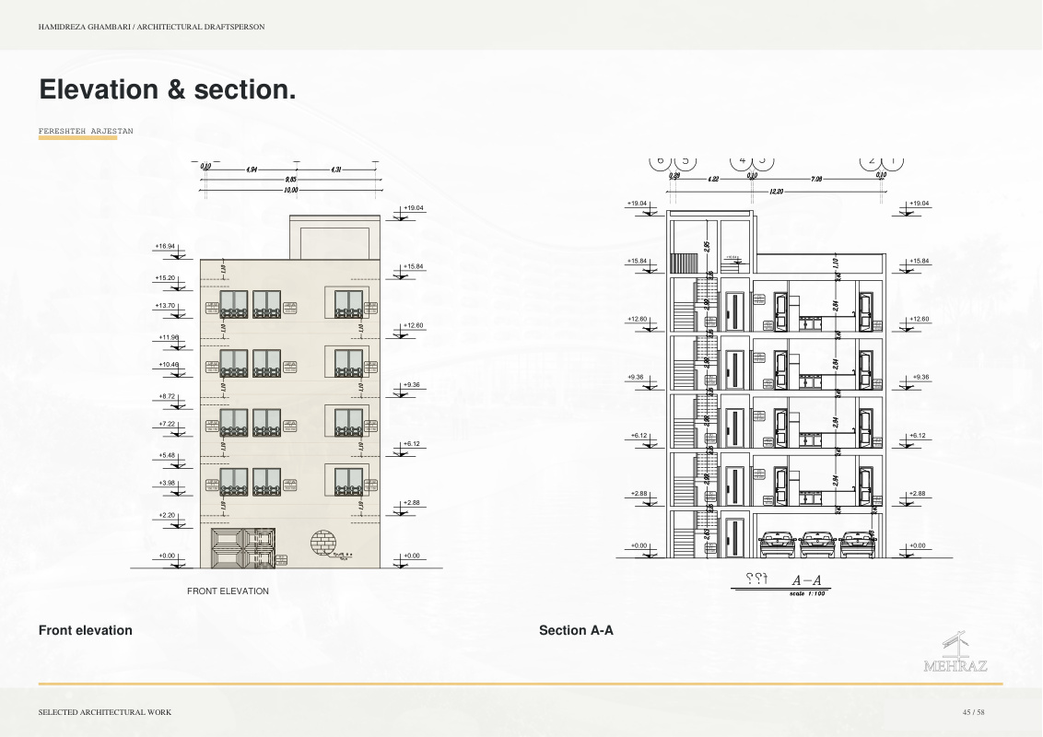
Task: Click the "SELECTED ARCHITECTURAL WORK" footer text
Action: point(105,712)
